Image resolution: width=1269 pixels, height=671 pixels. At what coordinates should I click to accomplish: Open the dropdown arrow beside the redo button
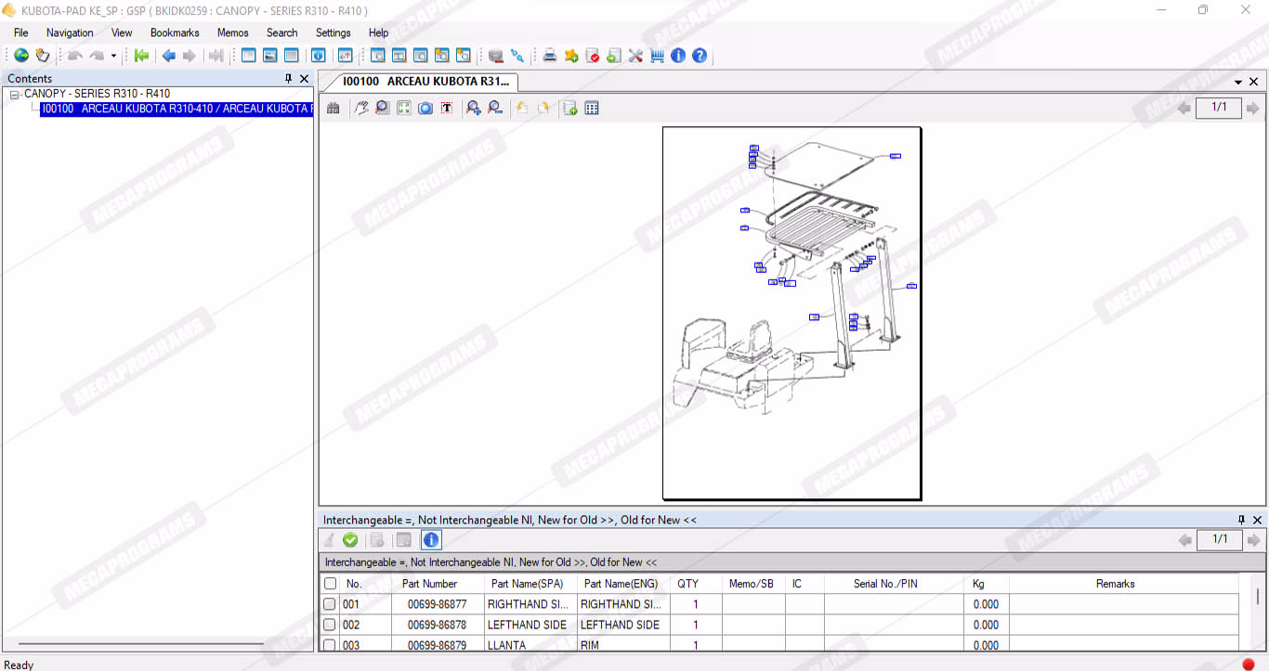[113, 56]
